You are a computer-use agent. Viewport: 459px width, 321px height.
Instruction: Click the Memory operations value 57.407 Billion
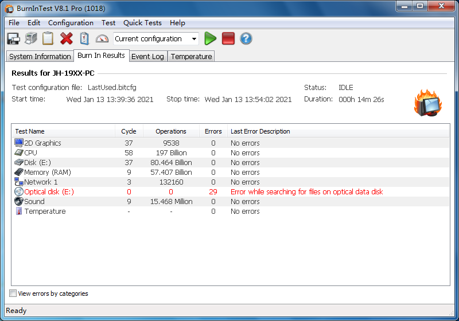pyautogui.click(x=171, y=172)
